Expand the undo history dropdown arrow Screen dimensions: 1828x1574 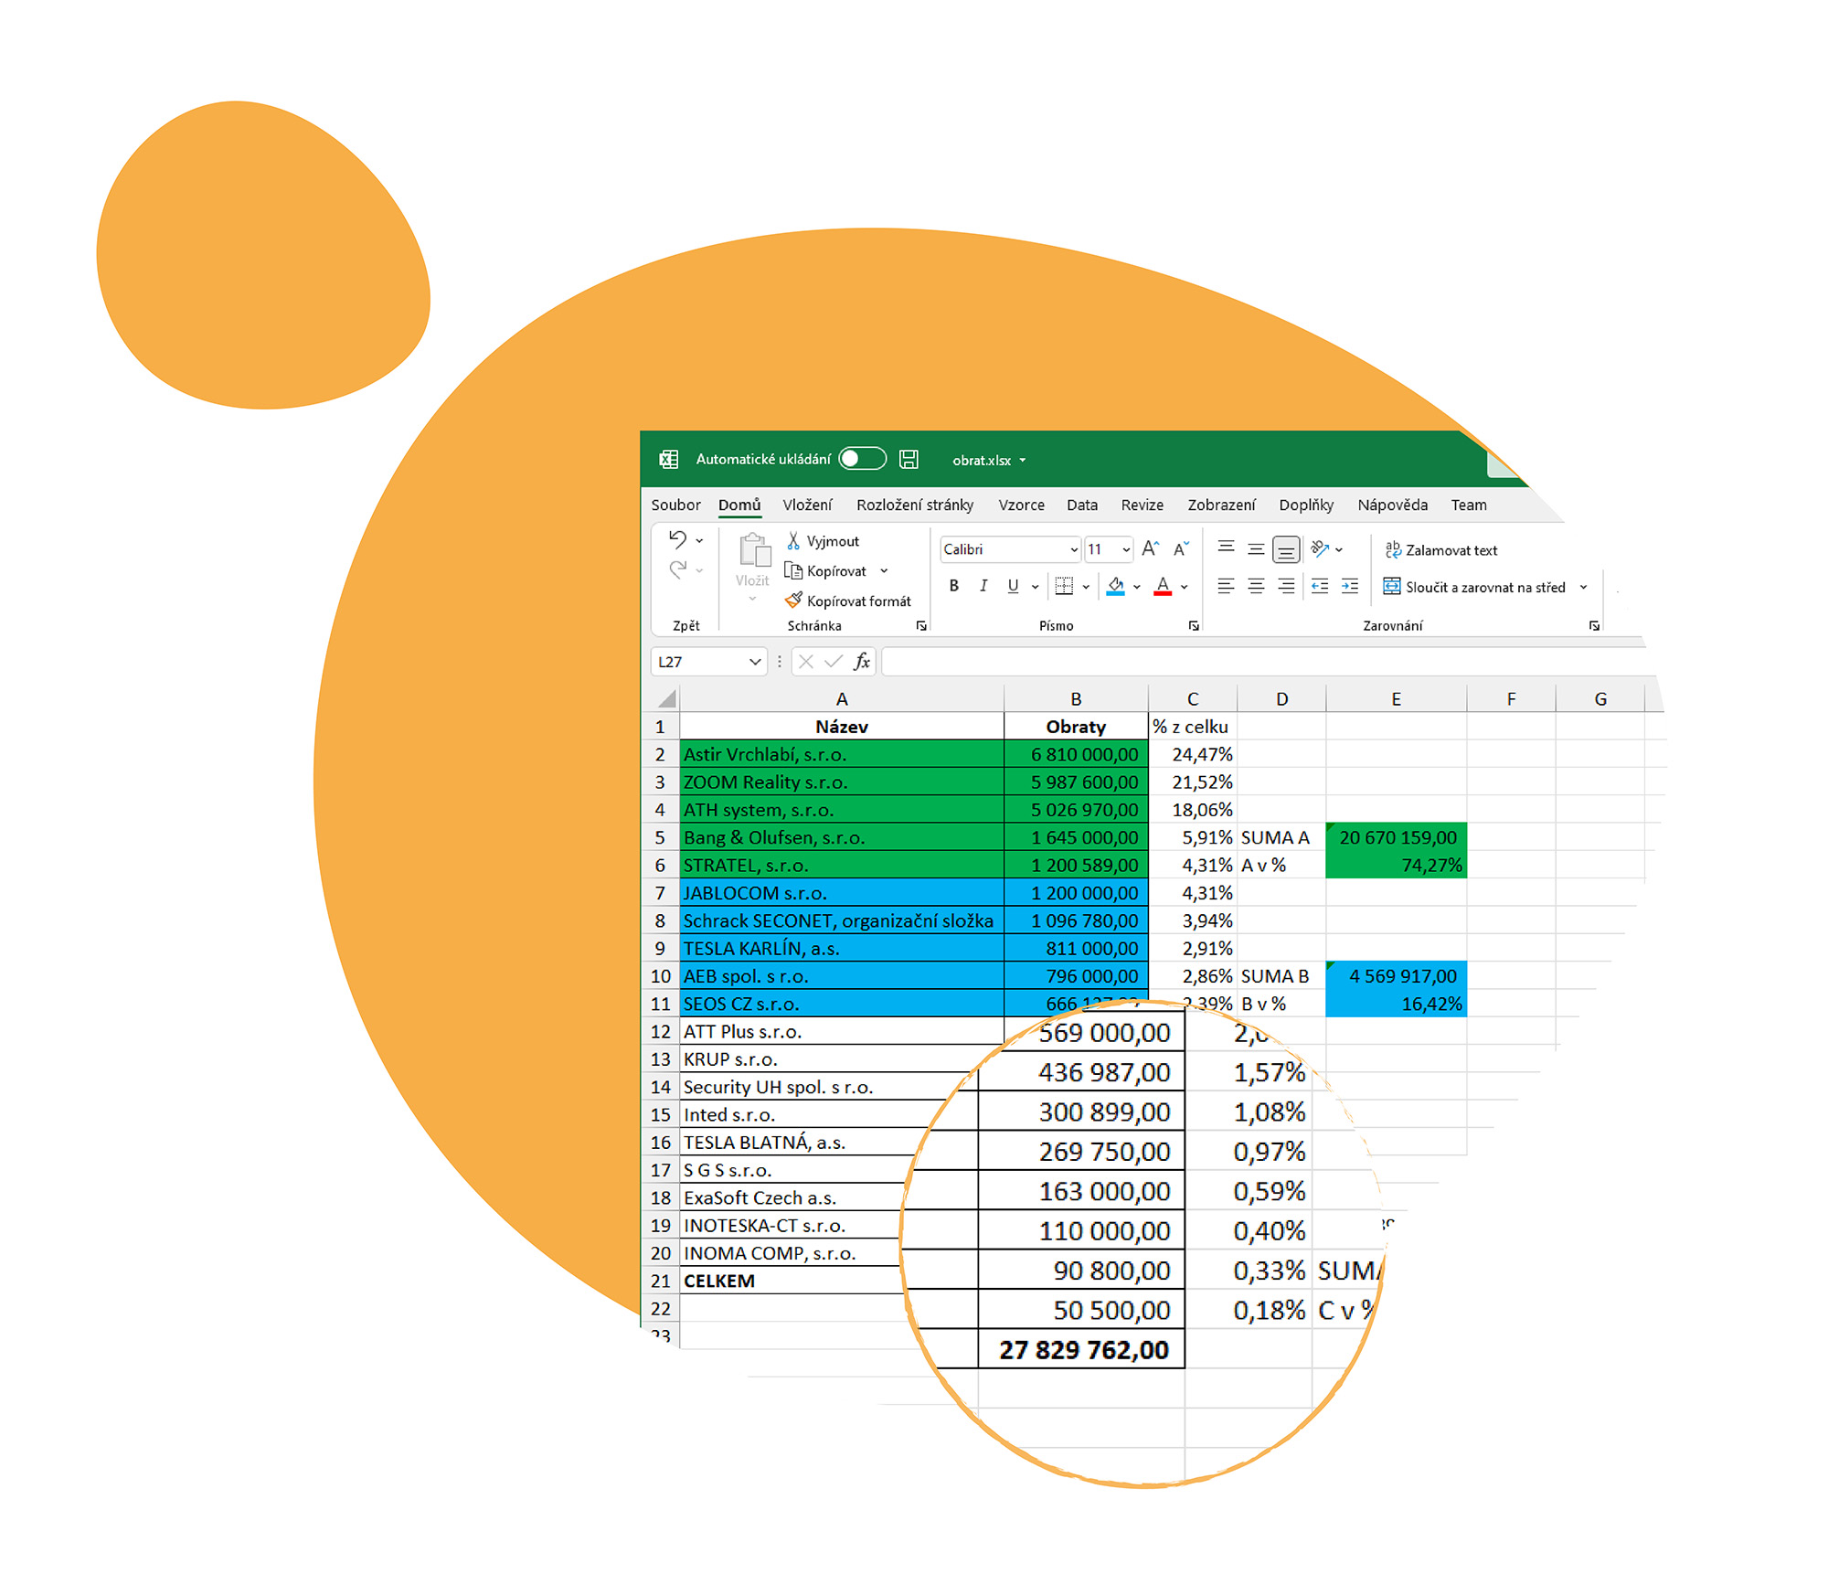pos(699,541)
